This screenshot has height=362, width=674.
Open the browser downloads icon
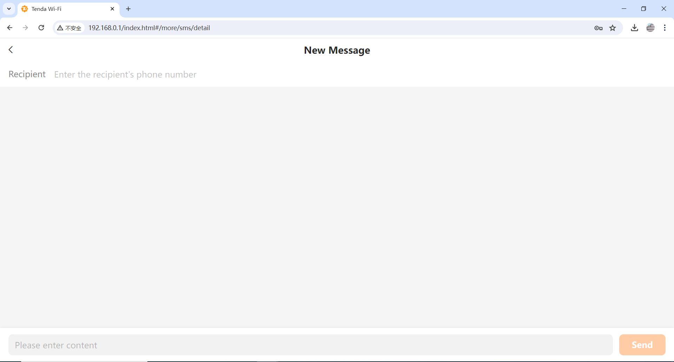pos(634,28)
